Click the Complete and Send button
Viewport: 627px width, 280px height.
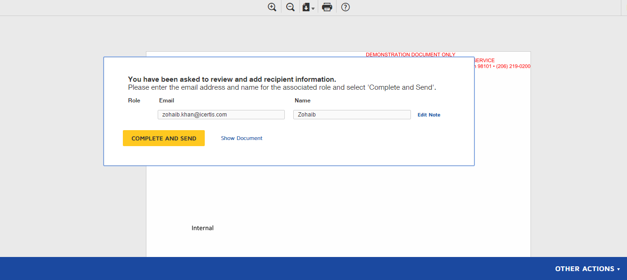pyautogui.click(x=164, y=138)
